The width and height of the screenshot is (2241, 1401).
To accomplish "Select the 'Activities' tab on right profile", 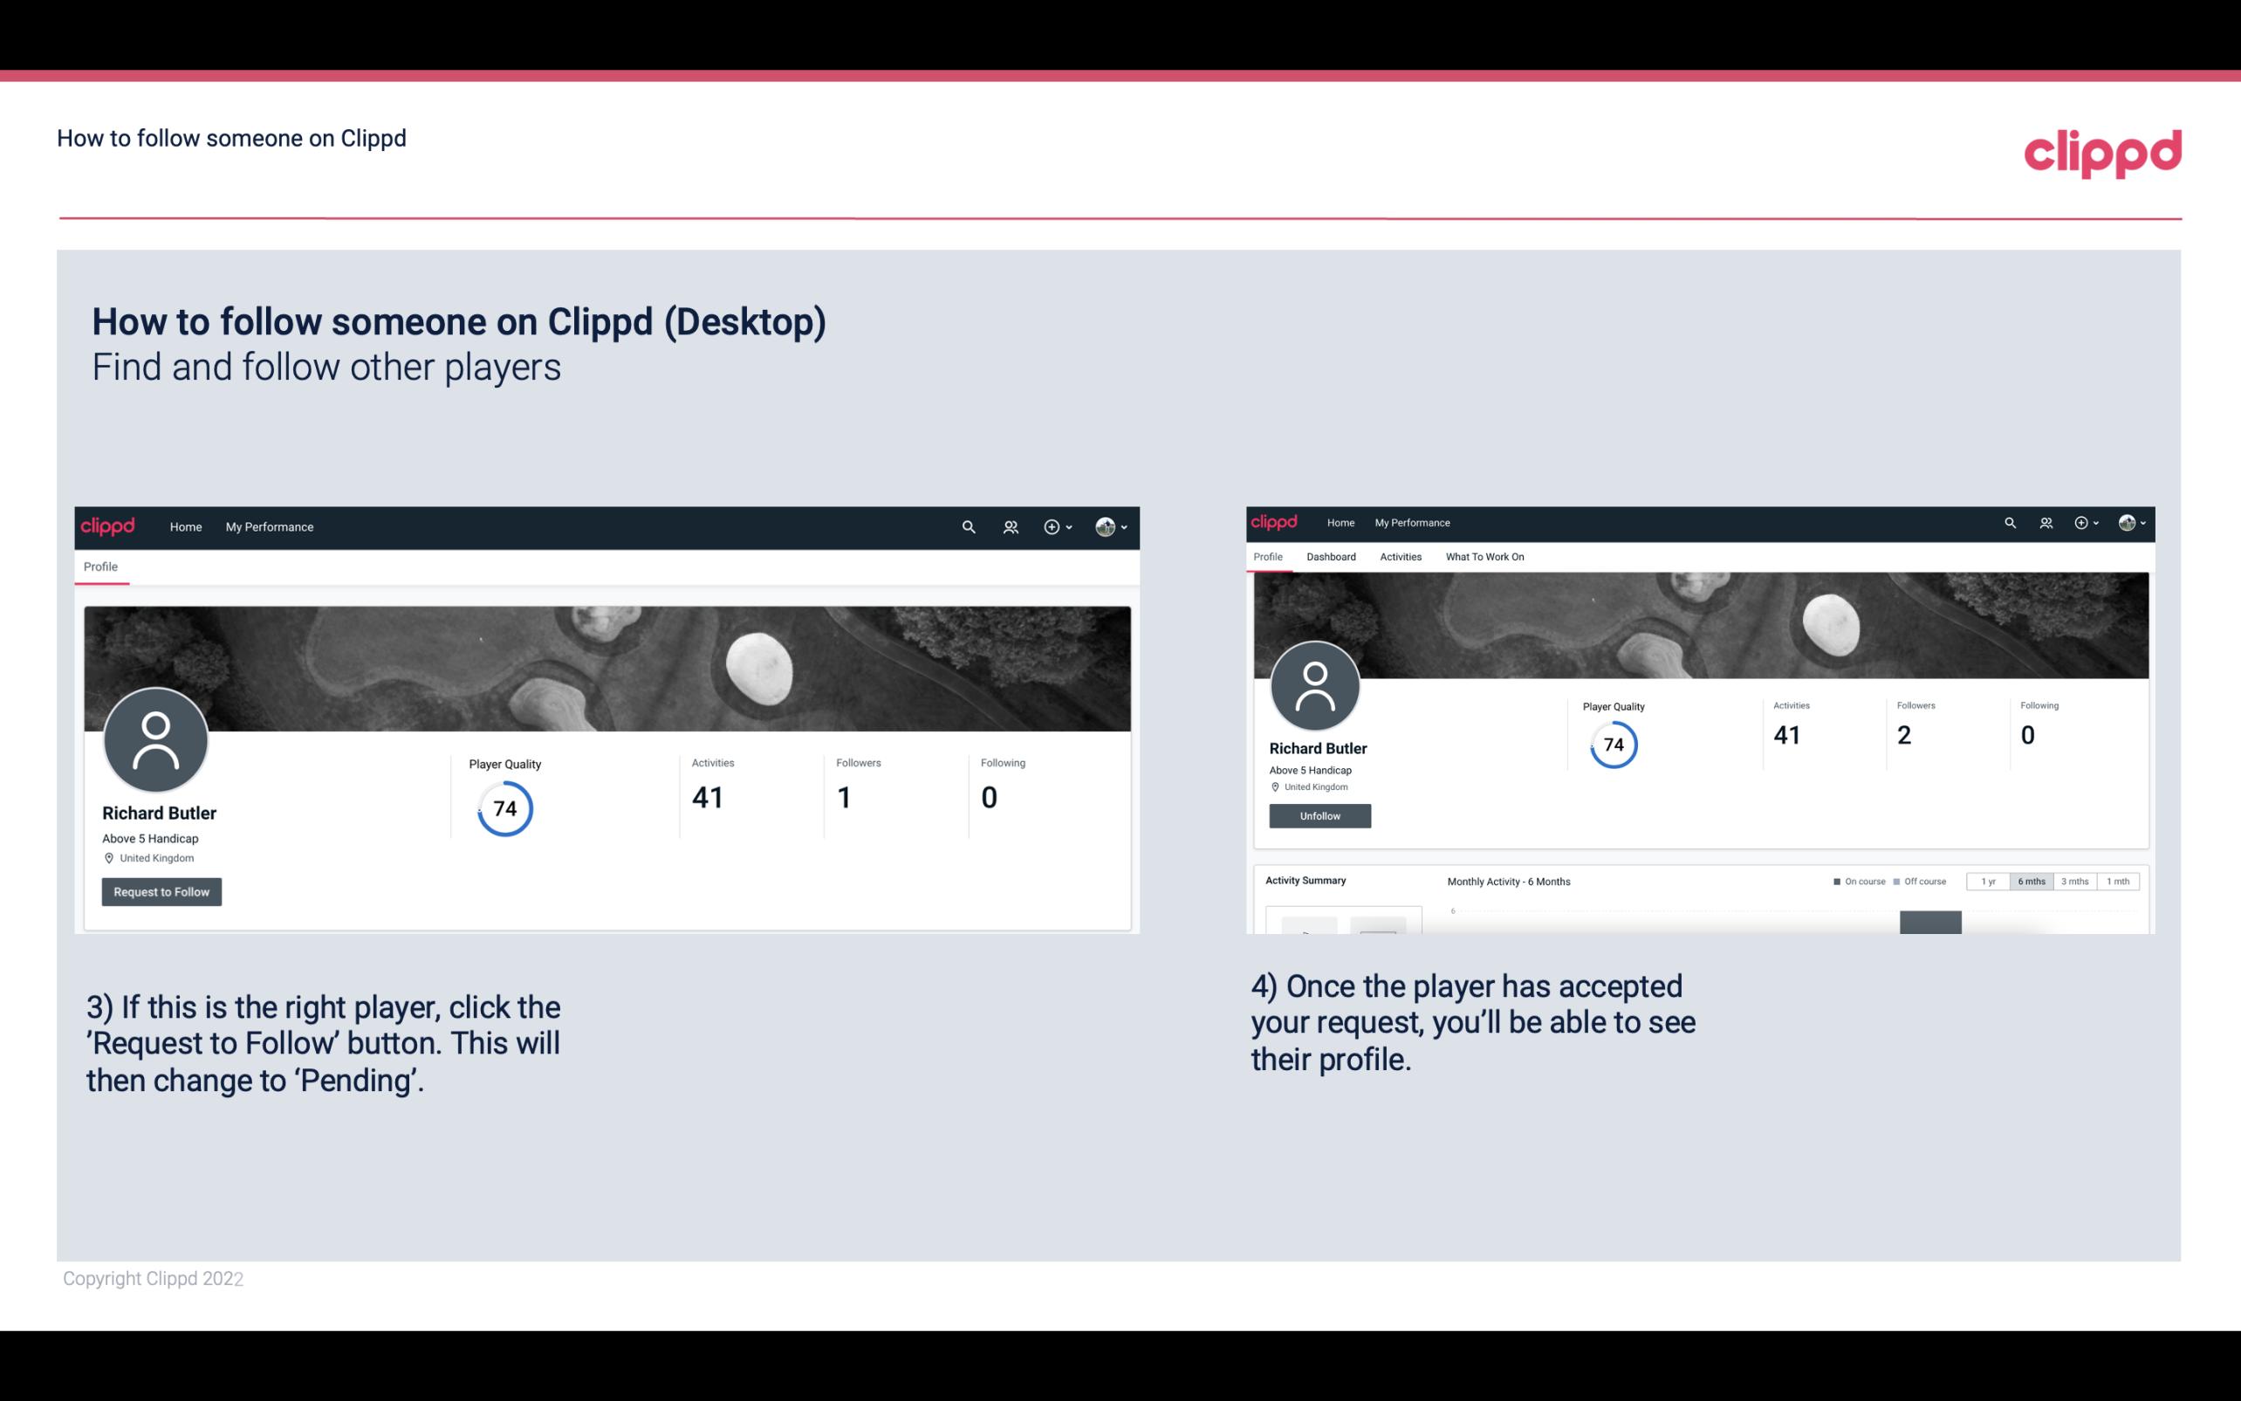I will tap(1399, 557).
